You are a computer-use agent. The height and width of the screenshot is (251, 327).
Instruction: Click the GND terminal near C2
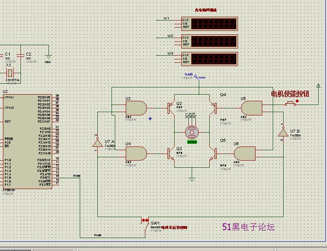[48, 56]
